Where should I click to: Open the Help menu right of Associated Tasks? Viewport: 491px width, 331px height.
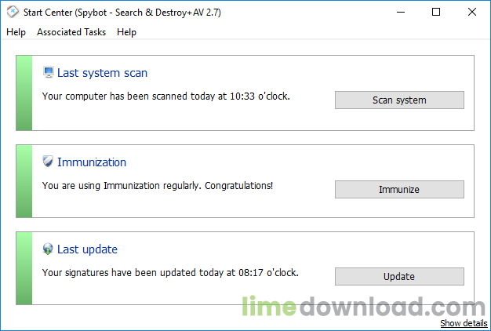pos(126,32)
